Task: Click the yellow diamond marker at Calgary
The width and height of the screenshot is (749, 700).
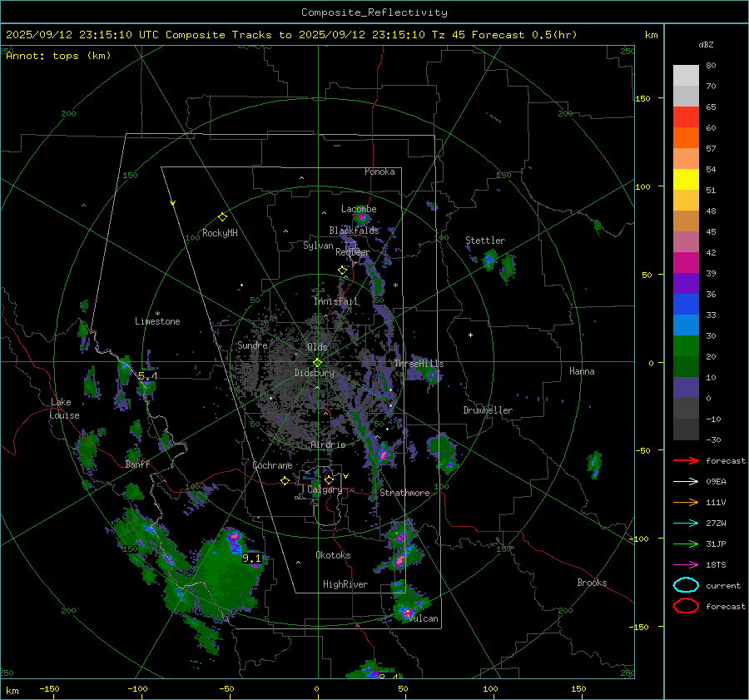Action: tap(329, 479)
